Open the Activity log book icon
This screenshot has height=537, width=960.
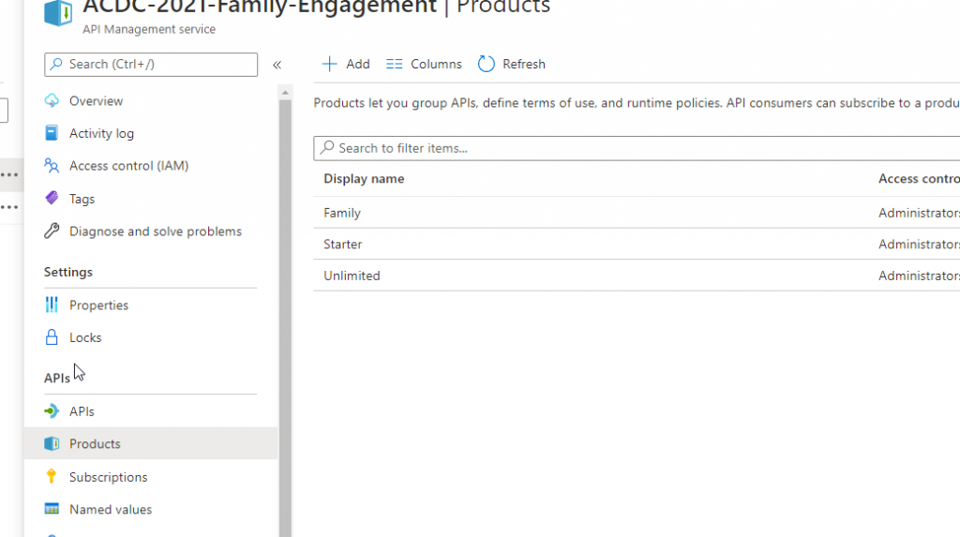tap(52, 133)
